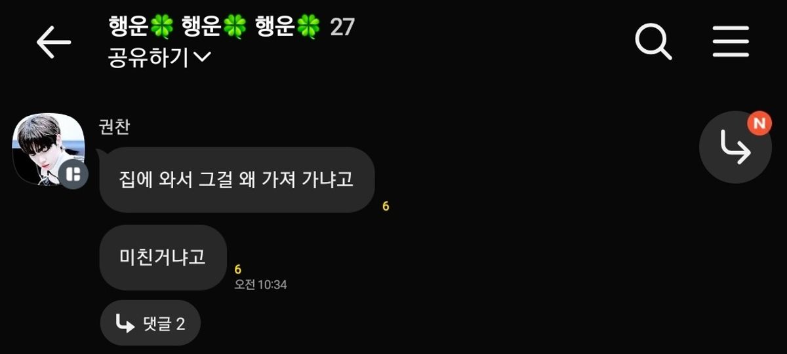
Task: Open the hamburger menu in the header
Action: point(731,42)
